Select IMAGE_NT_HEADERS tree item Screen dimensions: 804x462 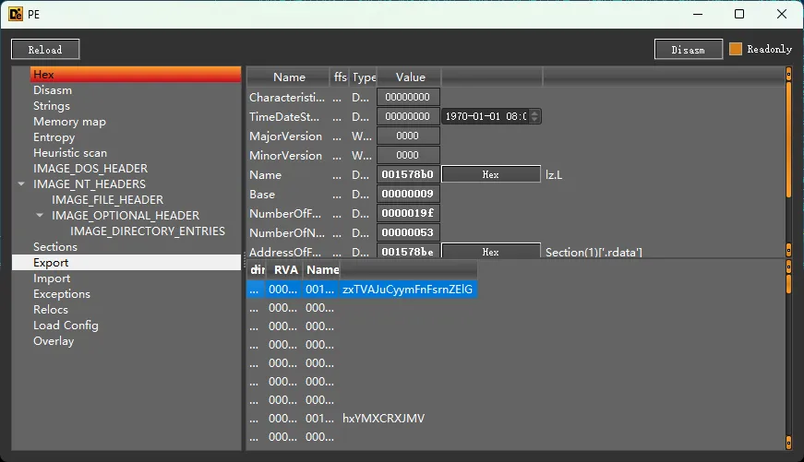(x=90, y=184)
